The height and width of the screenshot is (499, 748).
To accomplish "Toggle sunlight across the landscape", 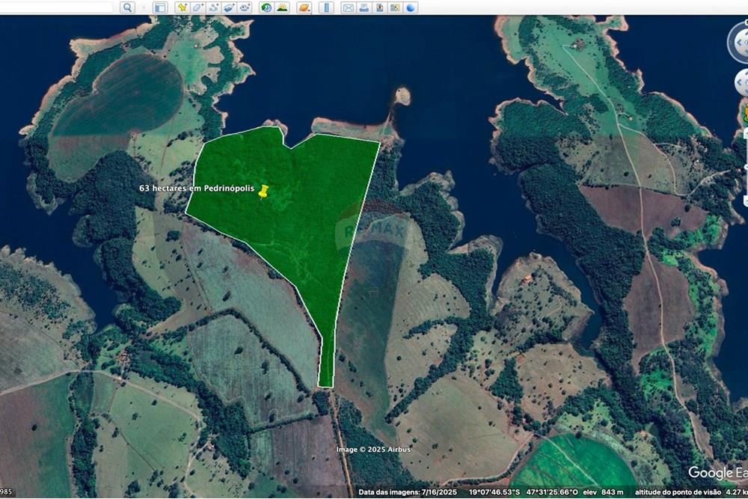I will [282, 7].
